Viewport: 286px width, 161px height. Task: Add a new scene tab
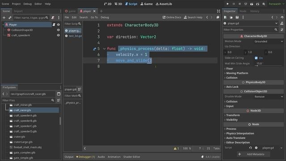click(x=101, y=11)
